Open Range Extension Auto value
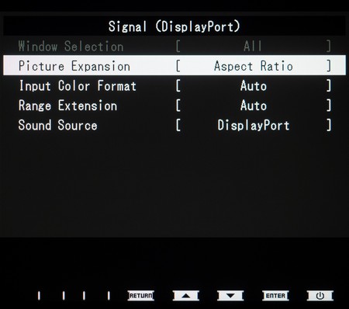Screen dimensions: 349x309 (254, 106)
